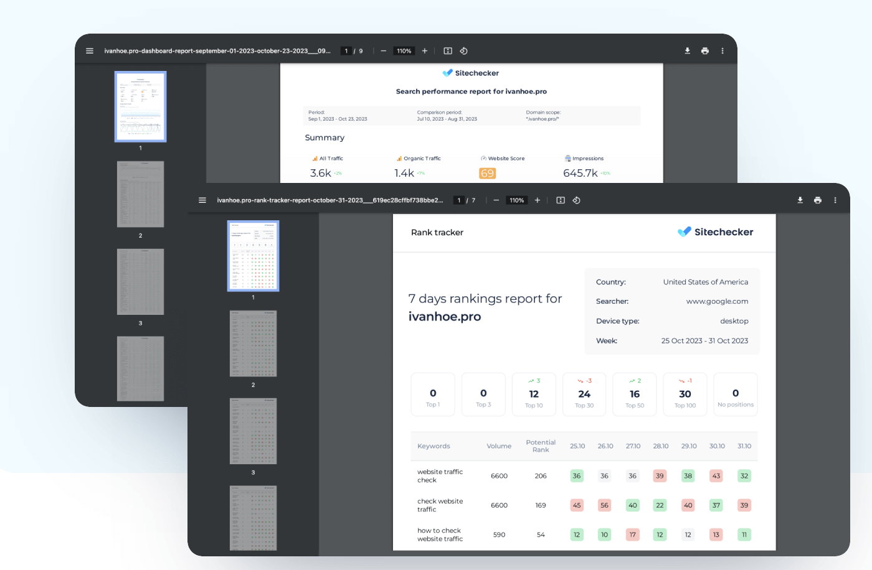Viewport: 872px width, 570px height.
Task: Click the Top 50 positions card
Action: coord(635,395)
